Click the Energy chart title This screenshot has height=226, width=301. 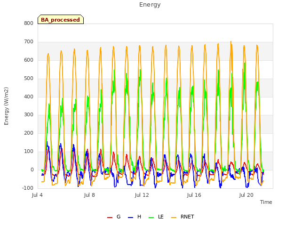(150, 5)
